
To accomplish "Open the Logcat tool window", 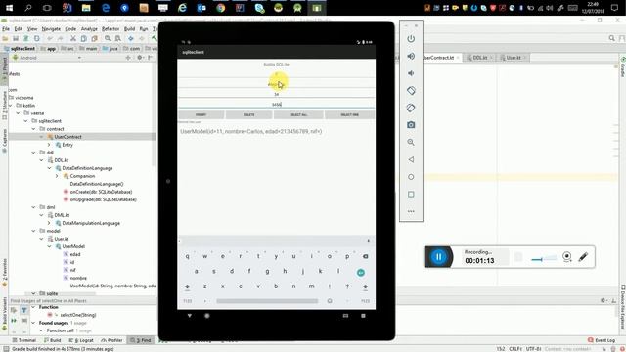I will [x=81, y=340].
